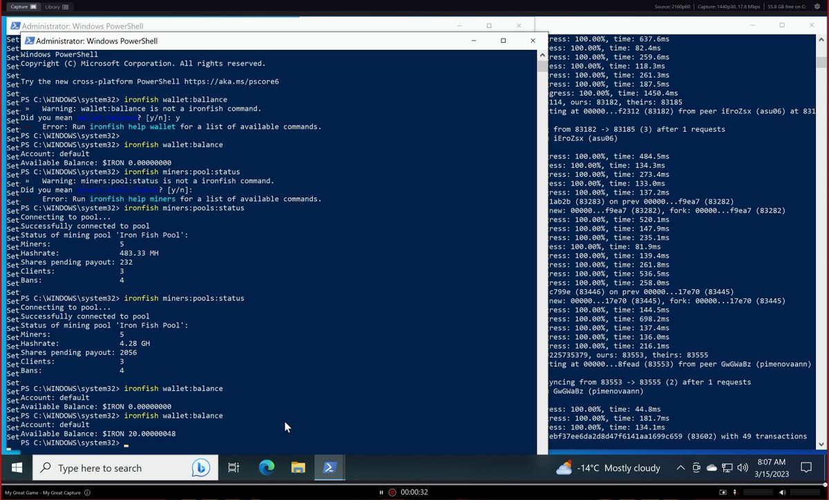
Task: Maximize the right background console window
Action: (x=782, y=26)
